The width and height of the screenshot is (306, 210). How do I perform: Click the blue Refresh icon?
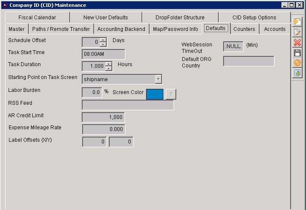click(297, 73)
